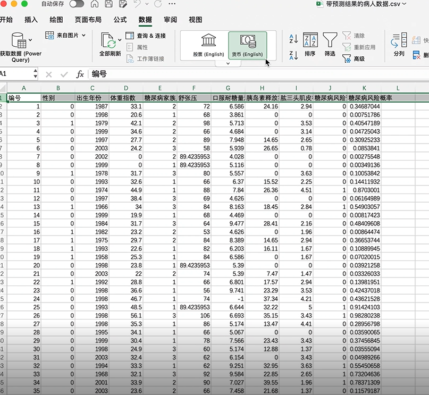Switch to the 插入 tab
This screenshot has height=395, width=429.
31,20
